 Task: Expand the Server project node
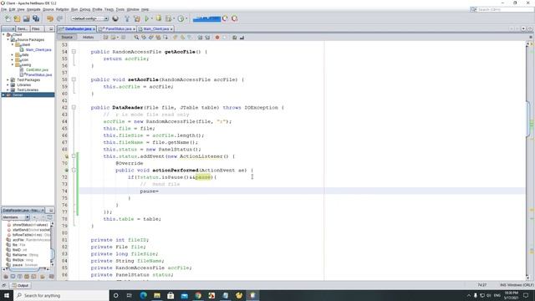[3, 94]
